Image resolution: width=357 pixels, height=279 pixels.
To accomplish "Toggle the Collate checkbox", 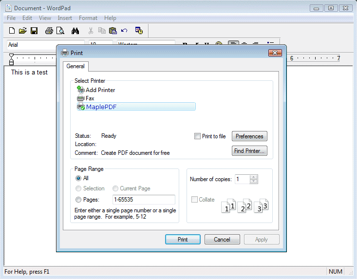I will [x=194, y=199].
